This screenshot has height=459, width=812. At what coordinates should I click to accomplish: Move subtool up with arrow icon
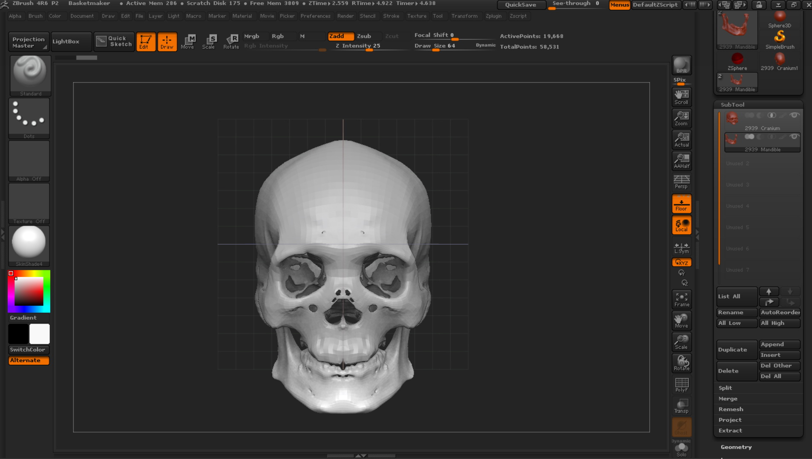[769, 292]
